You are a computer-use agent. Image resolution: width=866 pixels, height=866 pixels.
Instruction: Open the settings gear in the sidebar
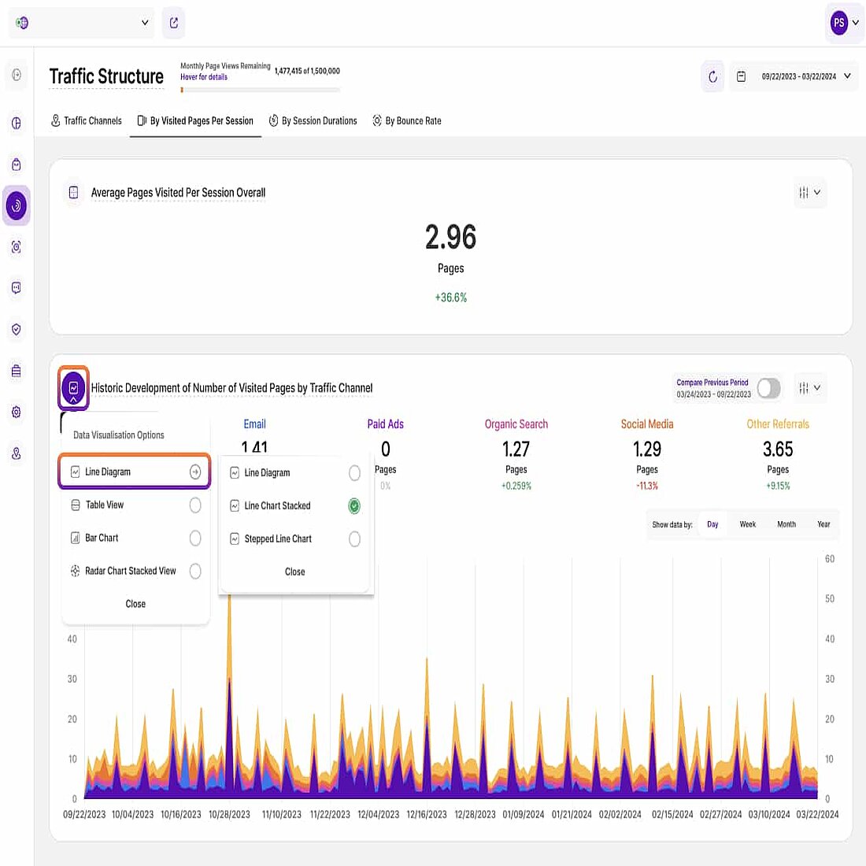pyautogui.click(x=16, y=412)
